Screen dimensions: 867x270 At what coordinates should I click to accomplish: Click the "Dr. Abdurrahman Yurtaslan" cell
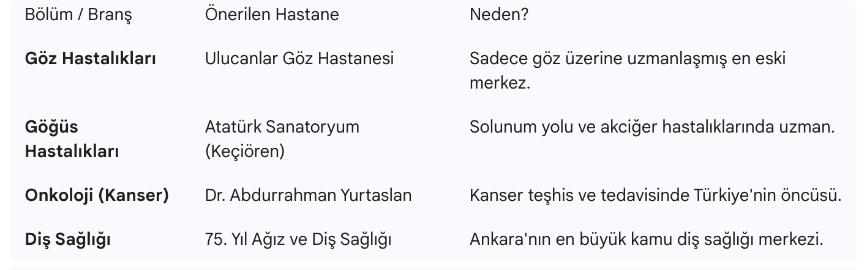click(x=309, y=195)
